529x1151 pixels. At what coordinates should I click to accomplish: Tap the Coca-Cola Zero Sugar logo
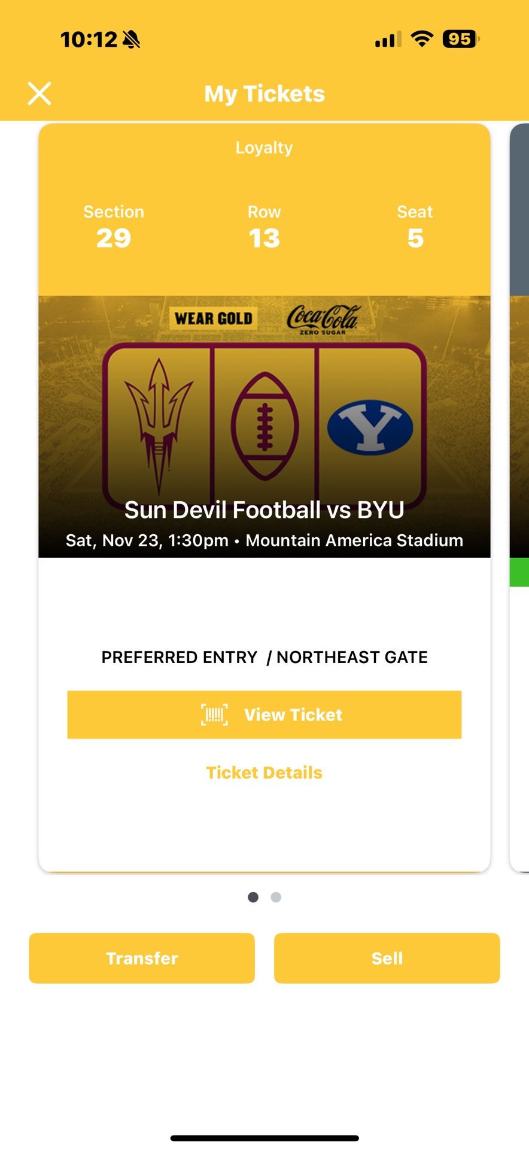point(323,319)
